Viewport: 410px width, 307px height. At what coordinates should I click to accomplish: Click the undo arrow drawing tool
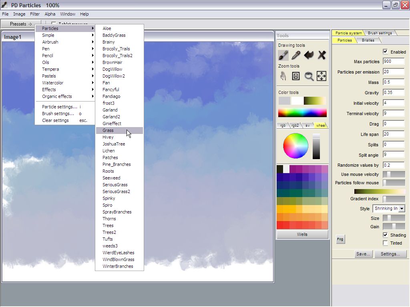pos(309,55)
